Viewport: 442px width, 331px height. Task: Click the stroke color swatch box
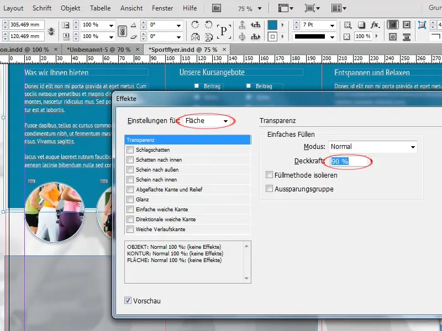point(272,36)
